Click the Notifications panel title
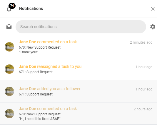Screen dimensions: 157x125 pyautogui.click(x=31, y=8)
